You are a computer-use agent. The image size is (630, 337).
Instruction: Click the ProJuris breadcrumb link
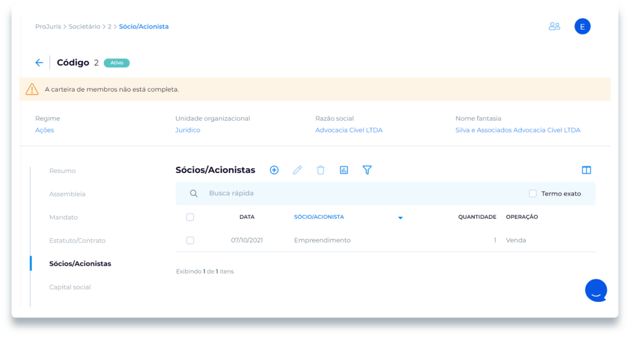[48, 26]
